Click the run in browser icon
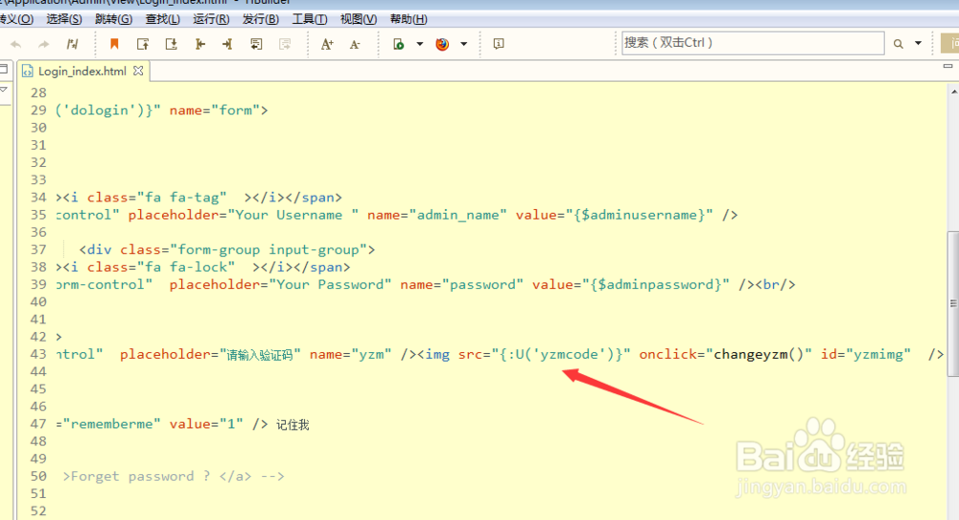Viewport: 959px width, 520px height. point(399,44)
